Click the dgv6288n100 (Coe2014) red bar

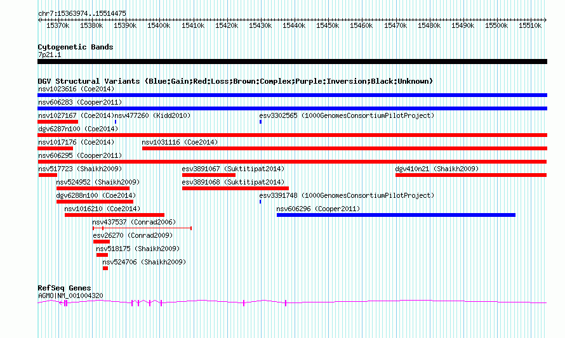[x=95, y=202]
